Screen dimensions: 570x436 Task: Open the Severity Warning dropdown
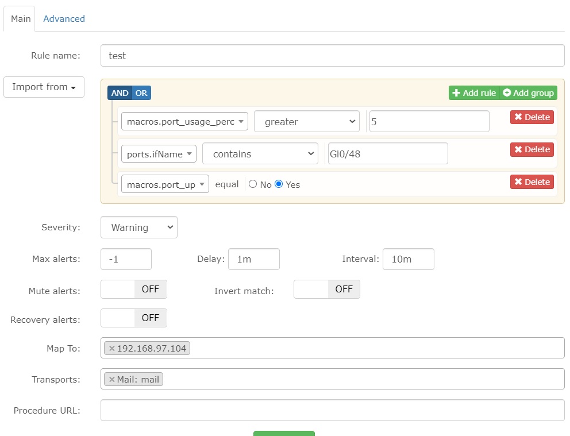pos(139,227)
